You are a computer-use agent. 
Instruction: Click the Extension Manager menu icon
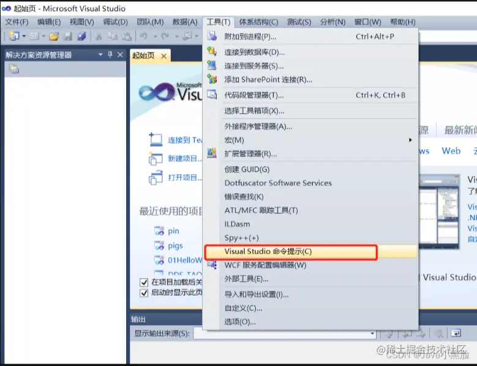[x=212, y=153]
